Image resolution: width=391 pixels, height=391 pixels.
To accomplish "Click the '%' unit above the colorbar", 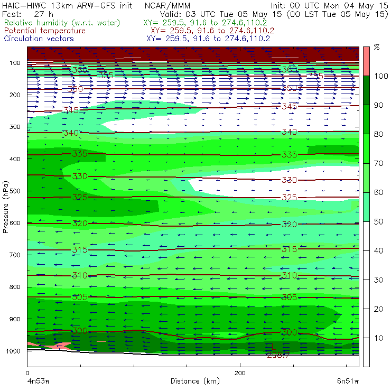I will pyautogui.click(x=377, y=47).
